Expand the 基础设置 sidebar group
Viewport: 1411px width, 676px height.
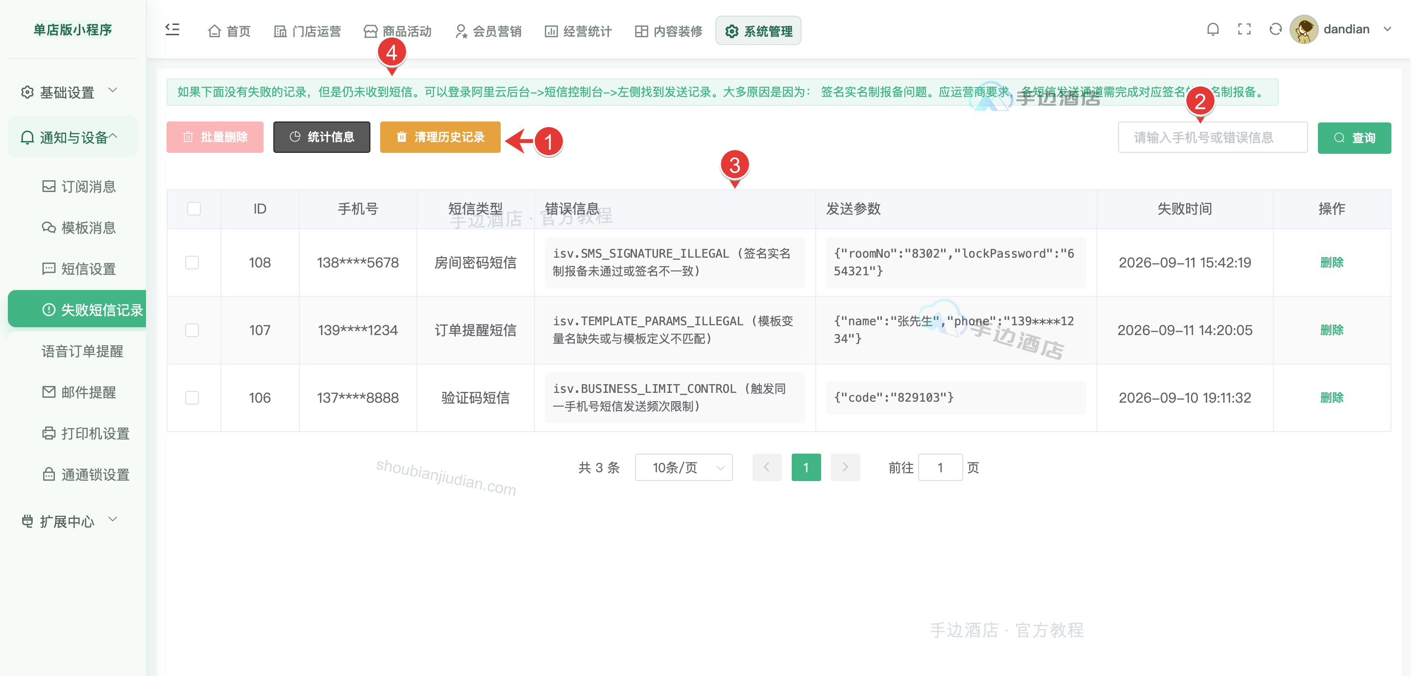click(73, 92)
